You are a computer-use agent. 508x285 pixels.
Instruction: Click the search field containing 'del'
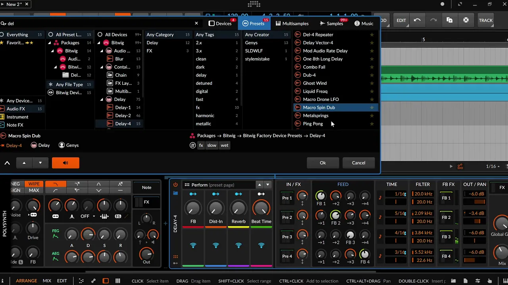99,23
